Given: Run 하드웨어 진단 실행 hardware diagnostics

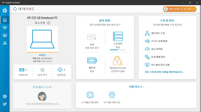Looking at the screenshot, I should point(157,65).
